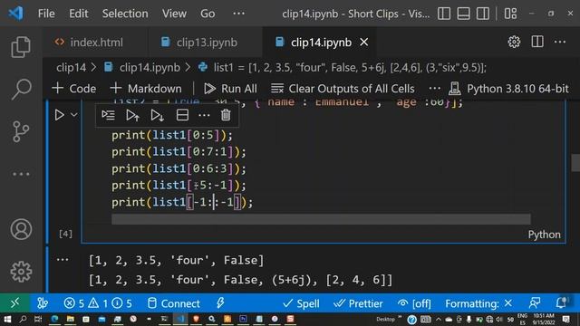
Task: Click the lightning bolt status bar icon
Action: [220, 303]
